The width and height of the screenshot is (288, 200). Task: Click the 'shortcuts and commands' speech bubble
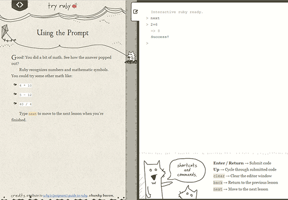coord(187,170)
